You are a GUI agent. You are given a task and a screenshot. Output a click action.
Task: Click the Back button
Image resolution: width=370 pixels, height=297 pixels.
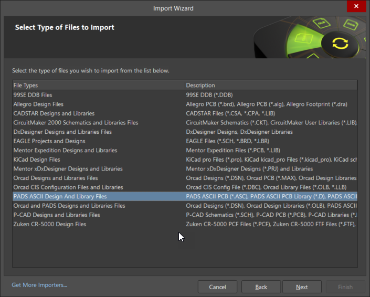[261, 287]
